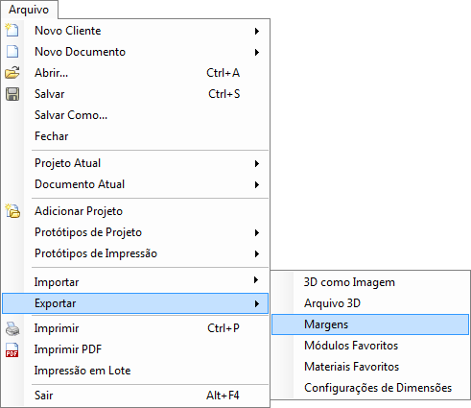Click the Novo Documento blank page icon

[12, 51]
